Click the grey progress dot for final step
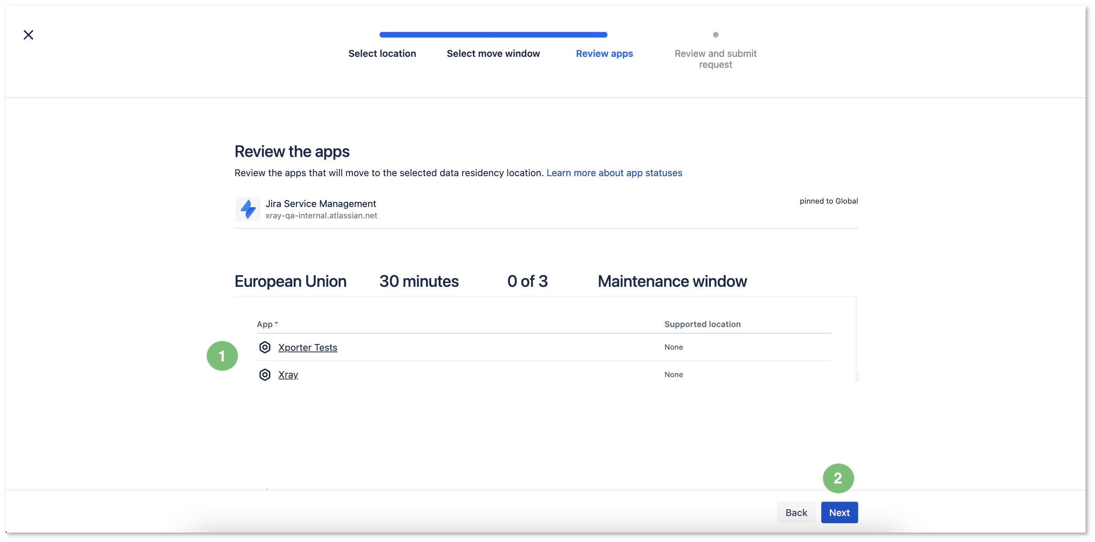The height and width of the screenshot is (542, 1095). (715, 35)
